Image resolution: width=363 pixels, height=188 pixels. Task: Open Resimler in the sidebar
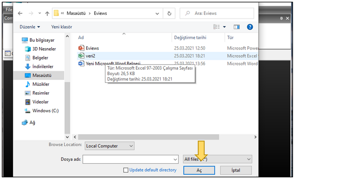pyautogui.click(x=37, y=93)
